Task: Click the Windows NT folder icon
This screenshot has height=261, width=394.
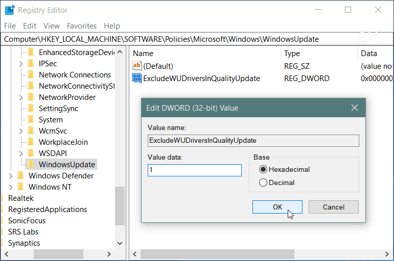Action: tap(20, 187)
